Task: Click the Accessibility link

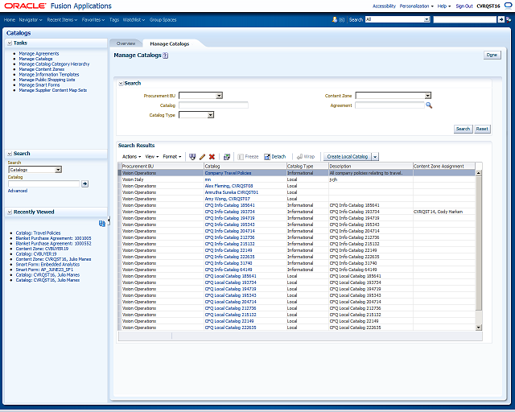Action: coord(384,6)
